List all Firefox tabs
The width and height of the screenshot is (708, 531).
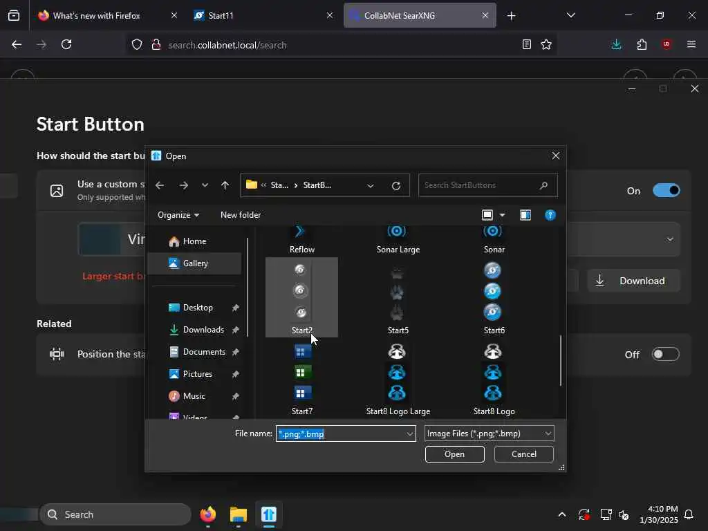(x=570, y=15)
